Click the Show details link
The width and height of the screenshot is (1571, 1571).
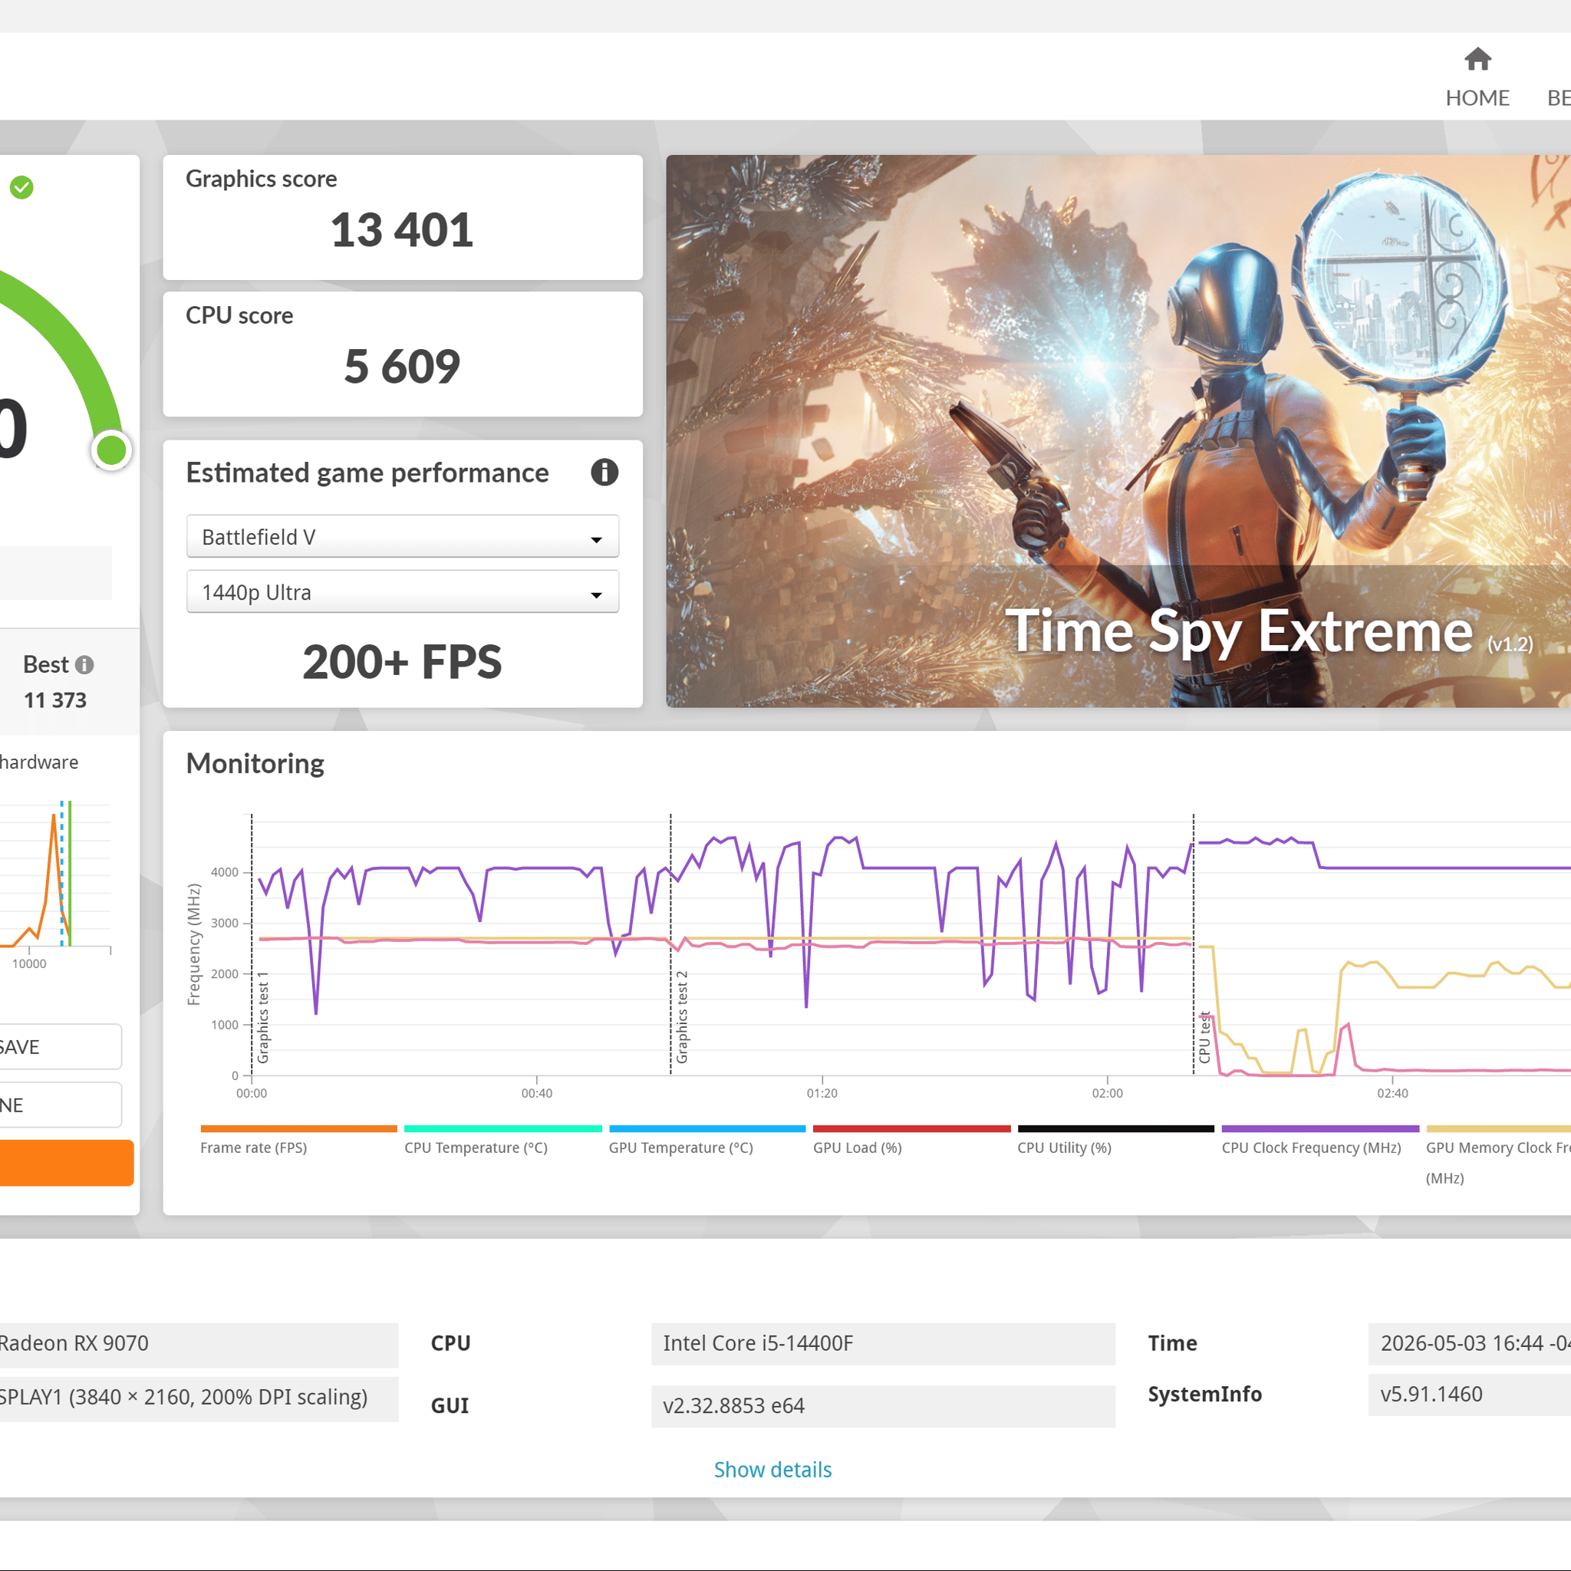772,1469
